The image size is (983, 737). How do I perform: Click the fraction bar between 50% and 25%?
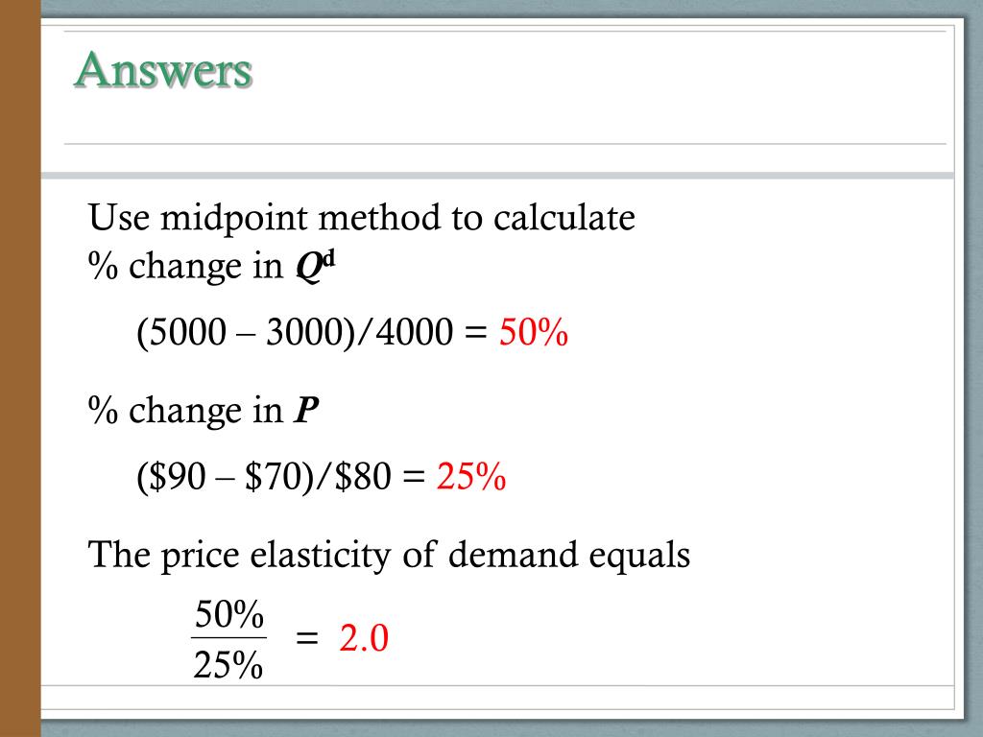click(228, 638)
